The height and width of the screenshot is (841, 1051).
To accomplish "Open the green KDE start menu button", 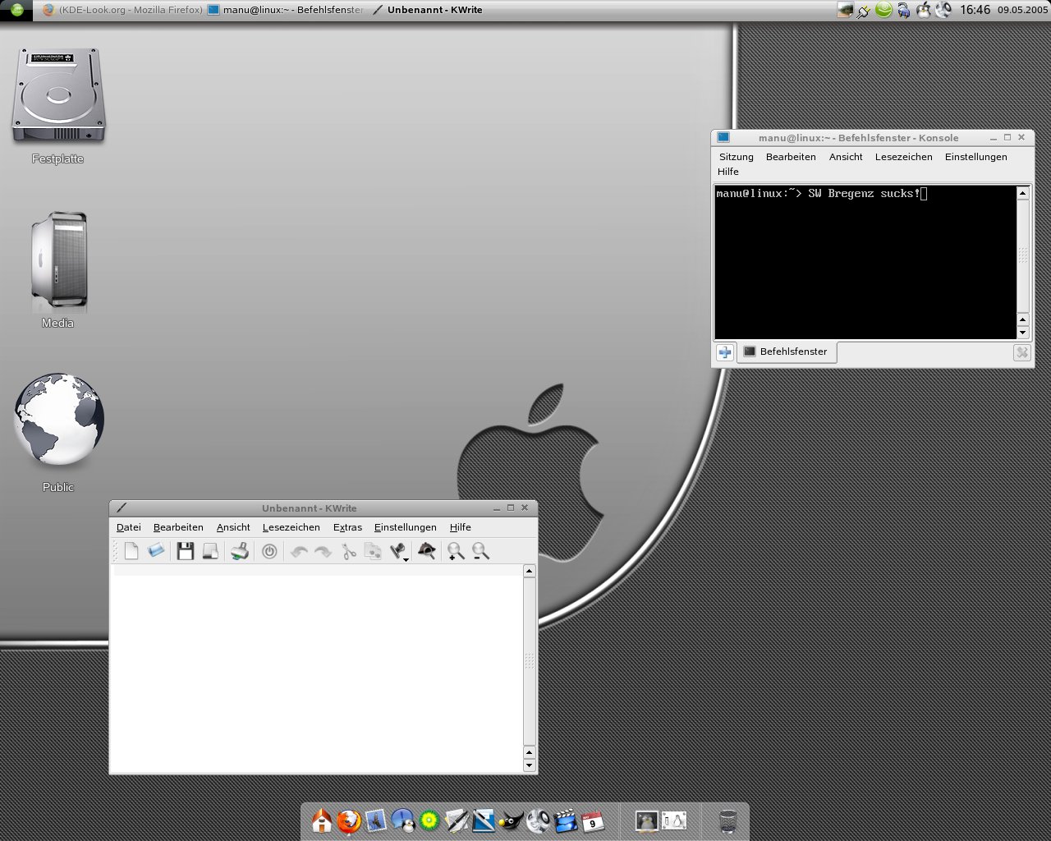I will [16, 10].
